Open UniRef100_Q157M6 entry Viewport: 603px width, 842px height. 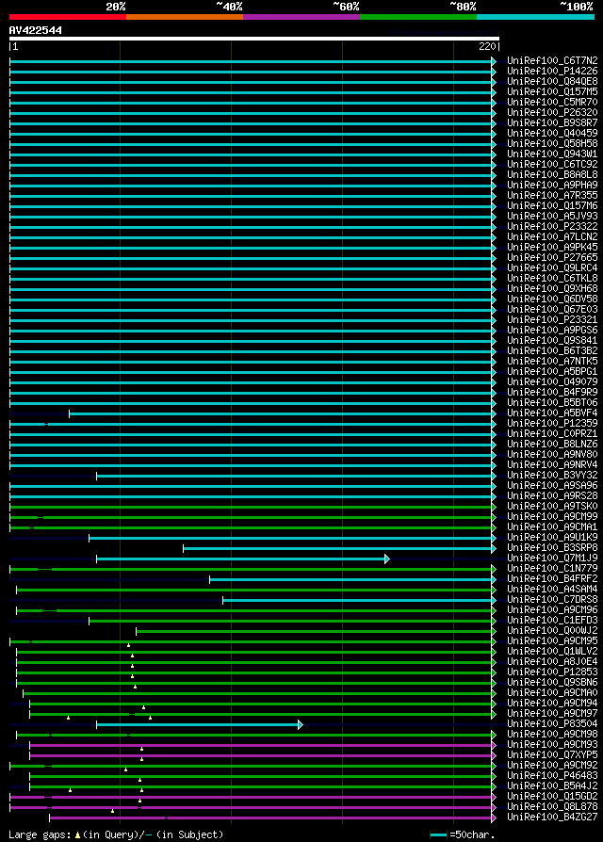point(552,205)
